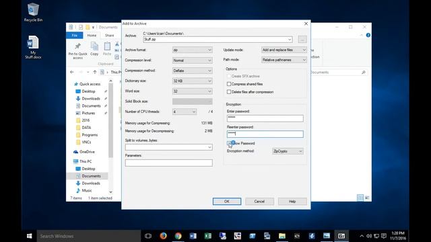Enable Delete files after compression checkbox
This screenshot has height=242, width=431.
click(229, 92)
